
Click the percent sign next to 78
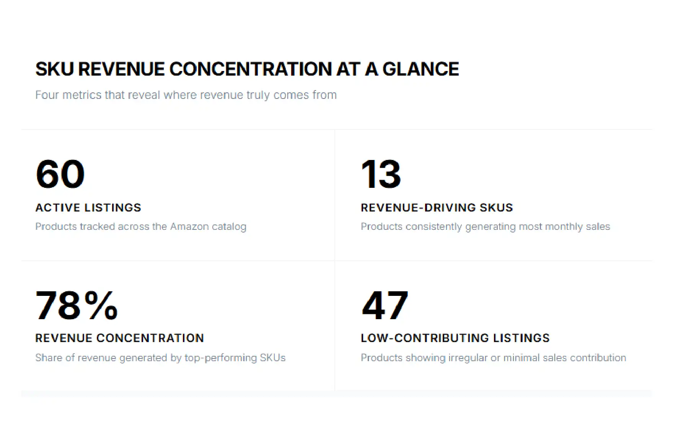101,305
